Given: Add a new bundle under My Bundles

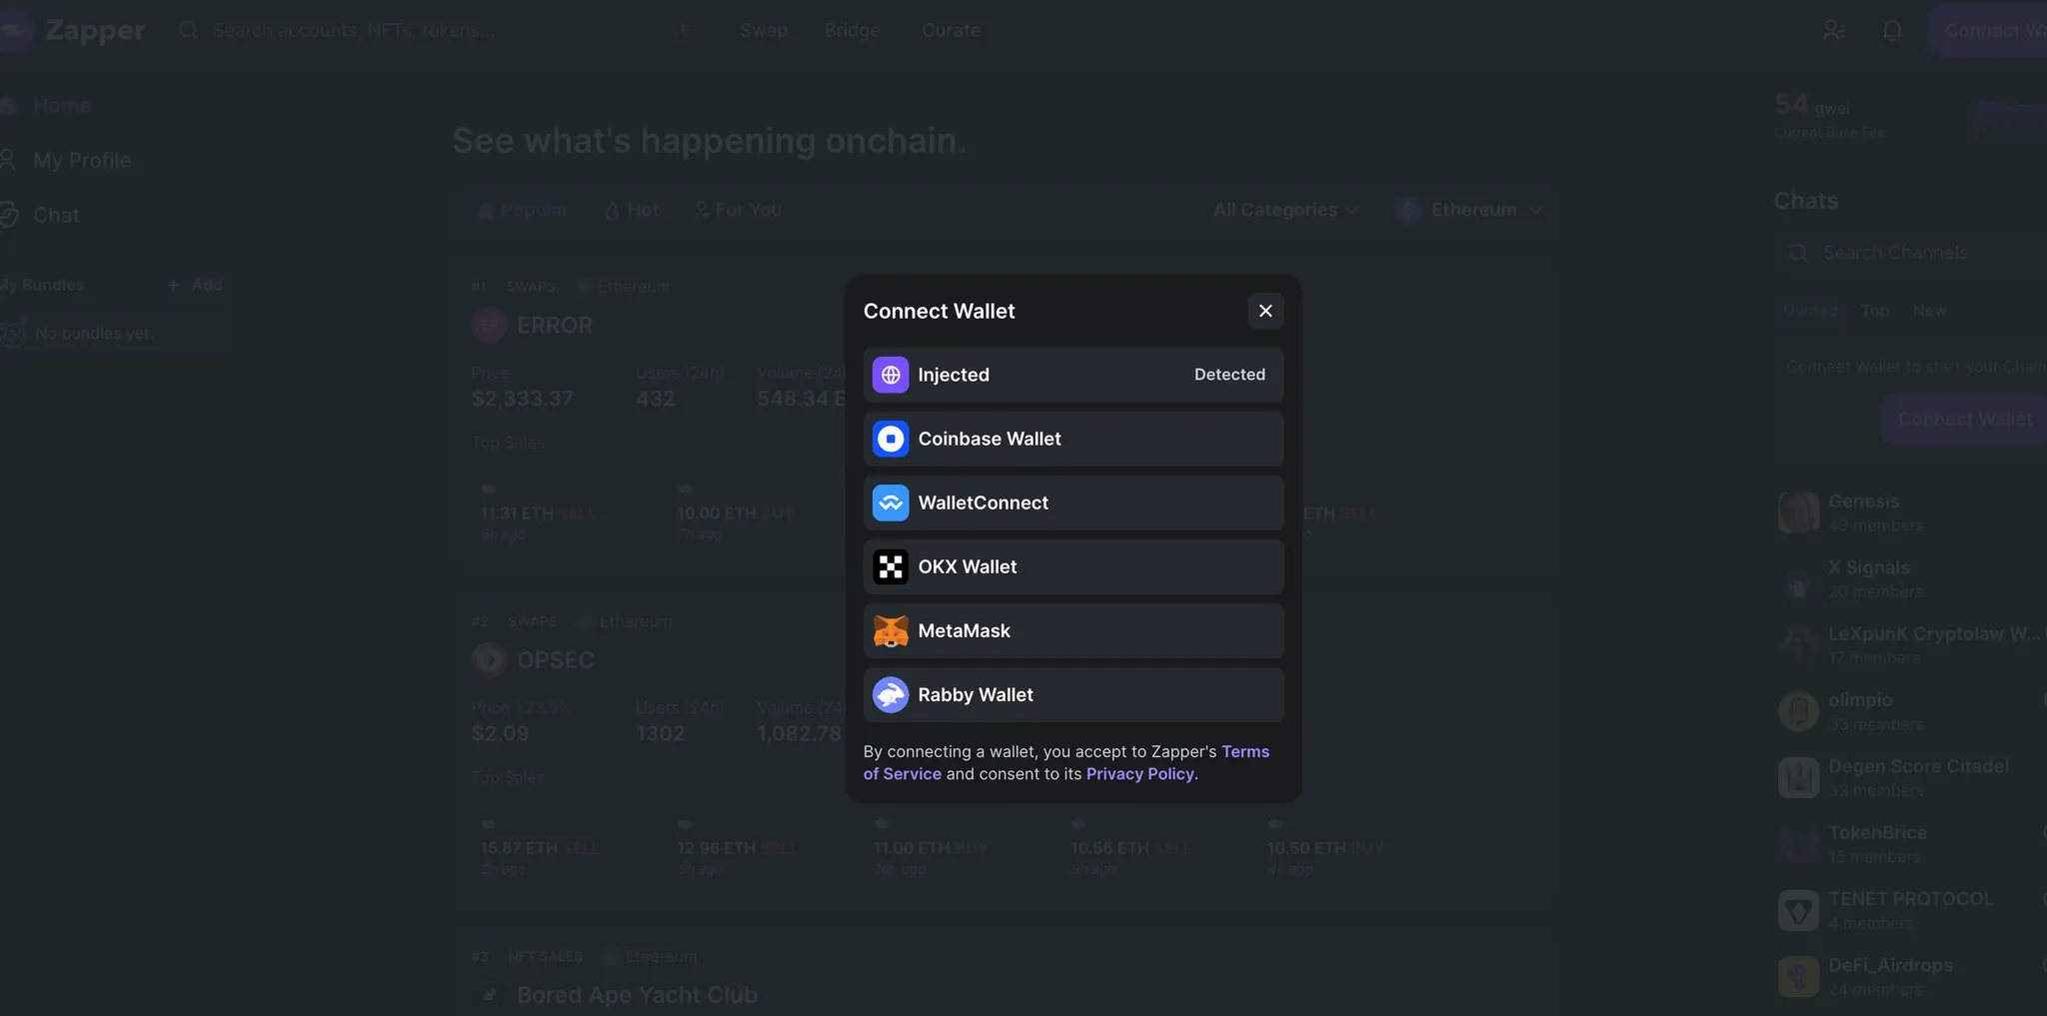Looking at the screenshot, I should tap(195, 285).
